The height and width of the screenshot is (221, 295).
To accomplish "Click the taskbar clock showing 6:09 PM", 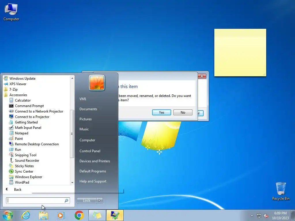I will [280, 216].
